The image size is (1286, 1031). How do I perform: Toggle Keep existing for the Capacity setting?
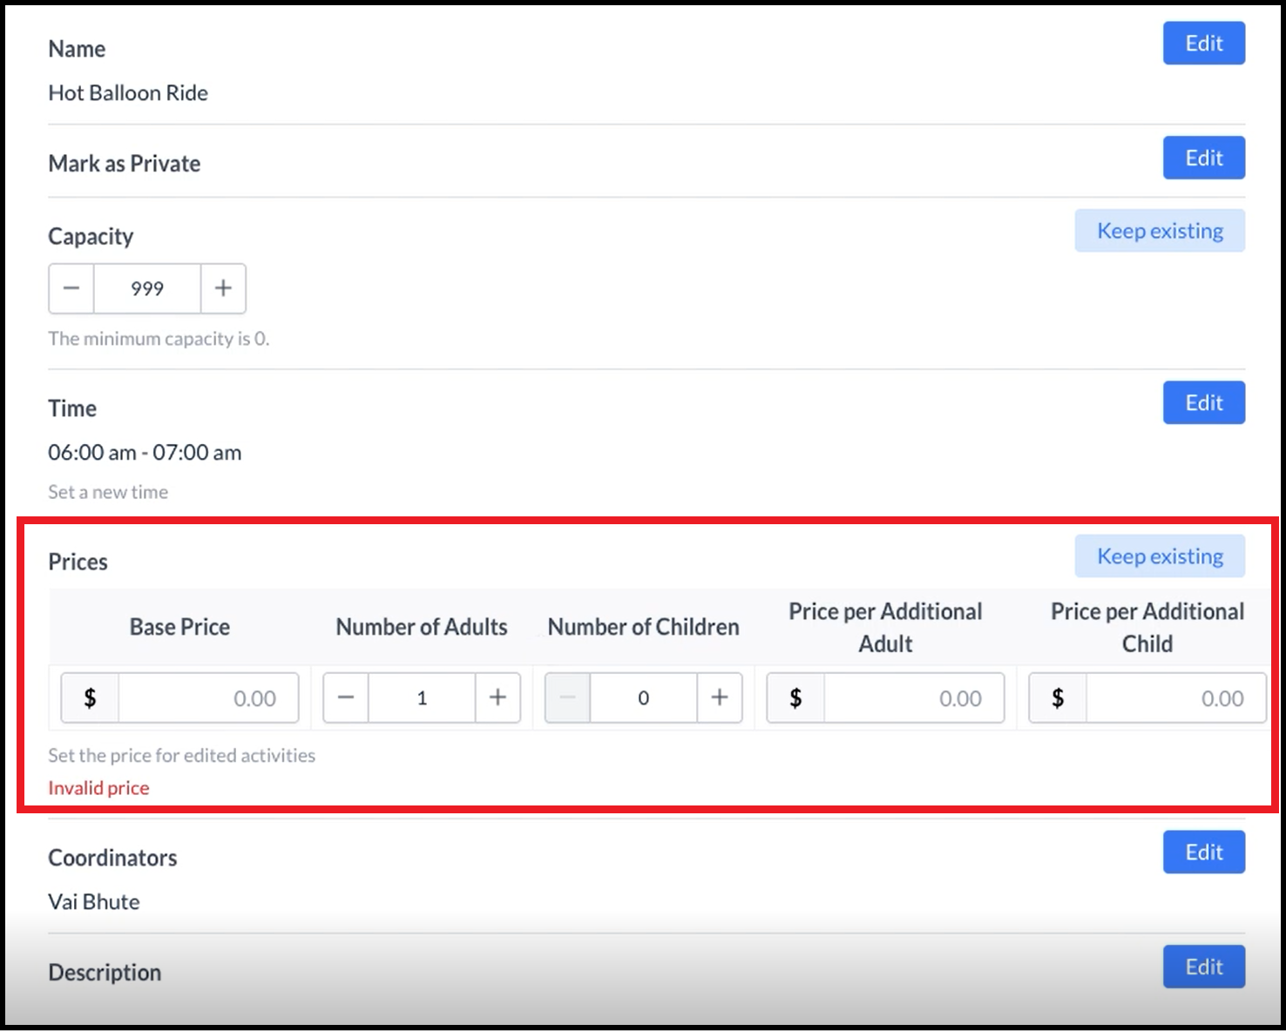[x=1160, y=230]
